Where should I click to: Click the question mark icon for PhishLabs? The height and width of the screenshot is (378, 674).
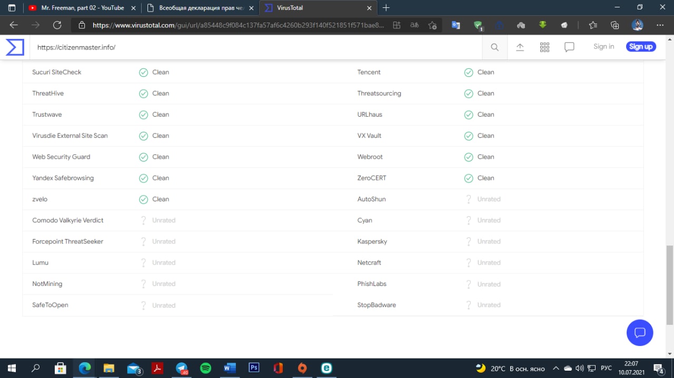tap(469, 284)
